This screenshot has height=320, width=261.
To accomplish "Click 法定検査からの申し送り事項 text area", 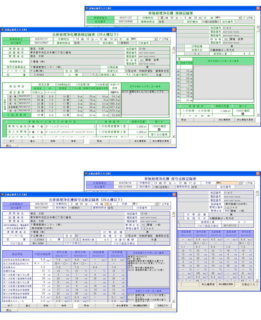I will (x=148, y=271).
